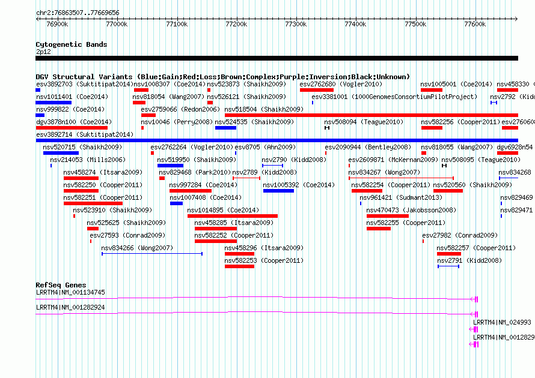Click nsv1007408 (Coe2014) blue bar
This screenshot has width=535, height=378.
click(x=176, y=203)
